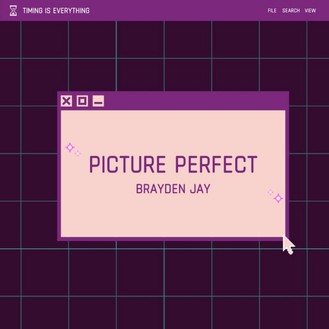Click the large sparkle on the right side
329x329 pixels.
click(278, 198)
